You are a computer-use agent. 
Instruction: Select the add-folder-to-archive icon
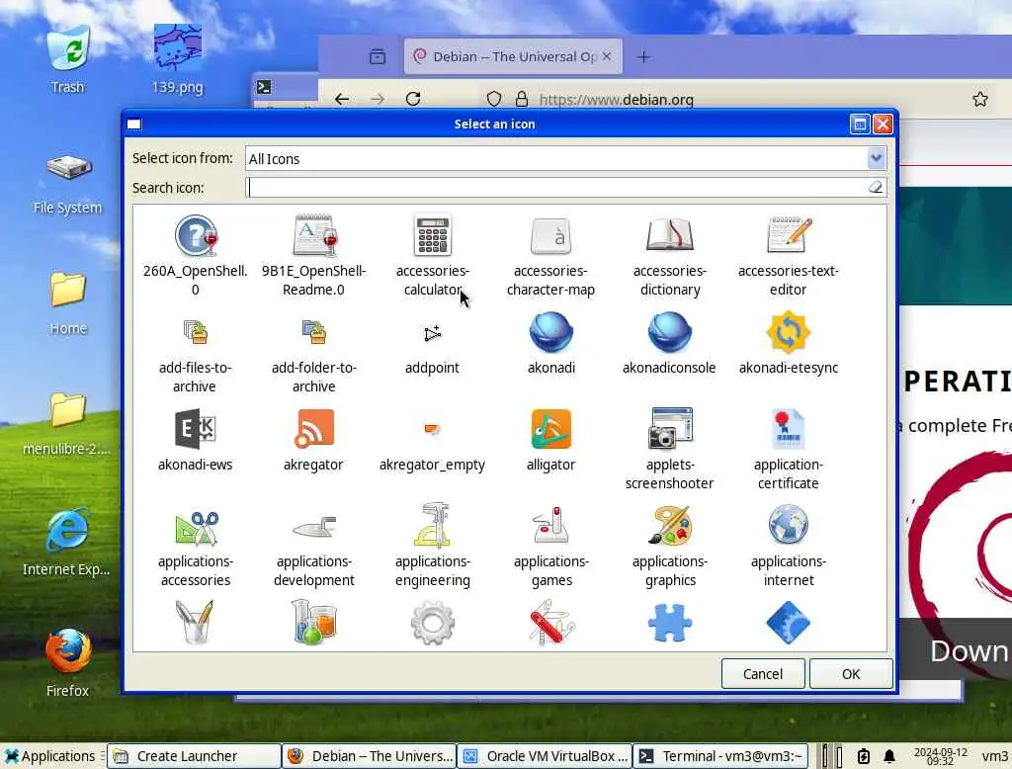point(314,332)
